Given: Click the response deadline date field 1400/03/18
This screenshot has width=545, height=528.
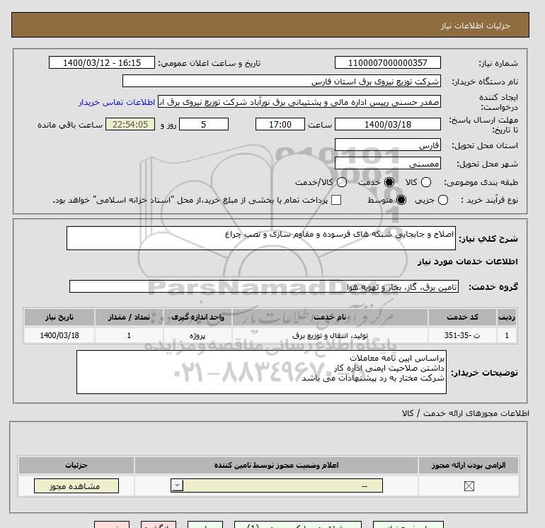Looking at the screenshot, I should [x=388, y=124].
